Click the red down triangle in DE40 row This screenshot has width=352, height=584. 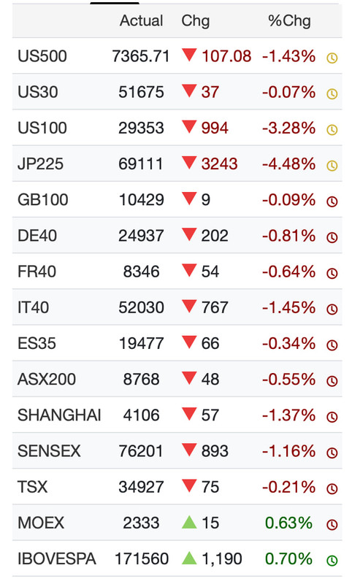coord(189,234)
